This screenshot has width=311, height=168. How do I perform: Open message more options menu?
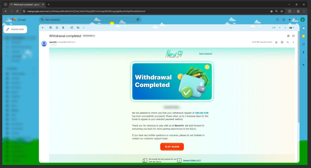293,42
